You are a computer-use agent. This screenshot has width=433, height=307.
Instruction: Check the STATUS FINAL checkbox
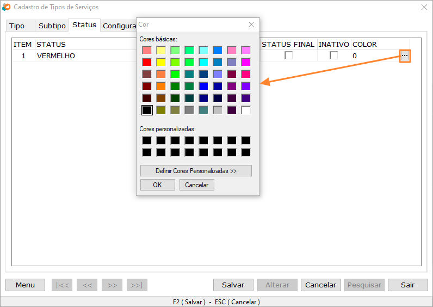coord(288,56)
